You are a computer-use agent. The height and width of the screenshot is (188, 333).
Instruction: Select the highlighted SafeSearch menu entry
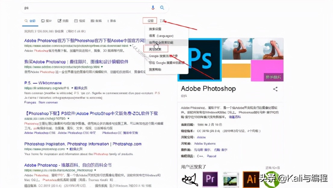[x=166, y=42]
